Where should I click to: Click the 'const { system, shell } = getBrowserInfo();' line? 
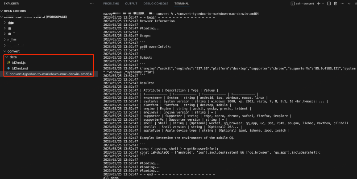point(179,149)
